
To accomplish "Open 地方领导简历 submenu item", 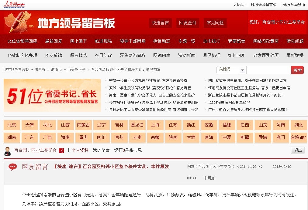I will point(266,56).
